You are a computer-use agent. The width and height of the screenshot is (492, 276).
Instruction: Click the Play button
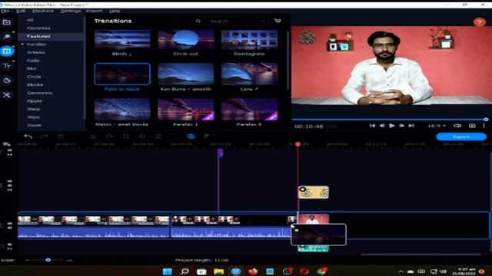[x=392, y=126]
